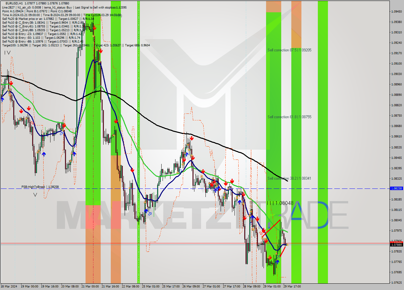Click the 1.09240 price axis label
The width and height of the screenshot is (404, 290).
[x=396, y=43]
